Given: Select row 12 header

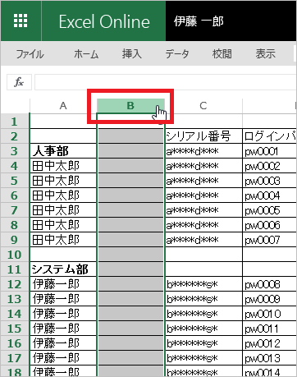Looking at the screenshot, I should [15, 284].
